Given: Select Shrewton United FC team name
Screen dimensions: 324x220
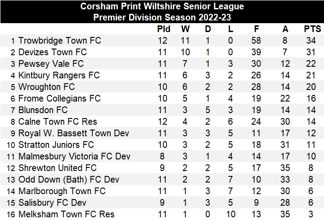Looking at the screenshot, I should pos(58,168).
